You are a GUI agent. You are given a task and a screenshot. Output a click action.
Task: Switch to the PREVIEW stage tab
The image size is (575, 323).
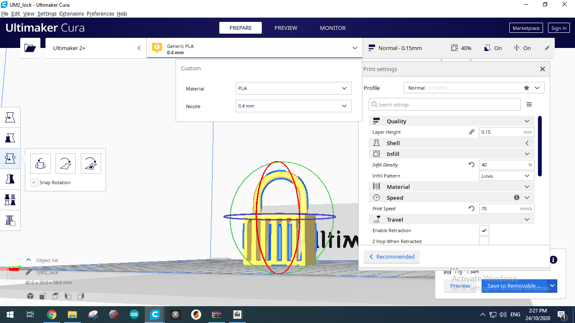[286, 28]
